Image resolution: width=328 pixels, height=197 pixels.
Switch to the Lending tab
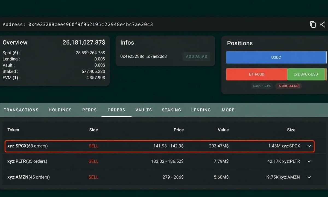201,110
